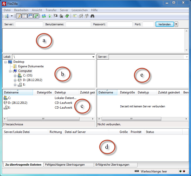Refresh file and folder lists
The image size is (191, 176).
[x=44, y=16]
